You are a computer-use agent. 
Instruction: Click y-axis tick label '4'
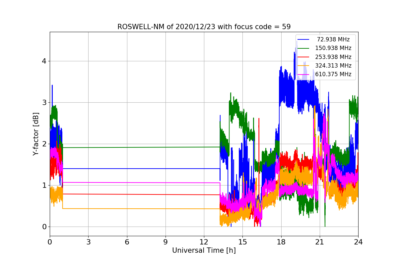point(44,61)
